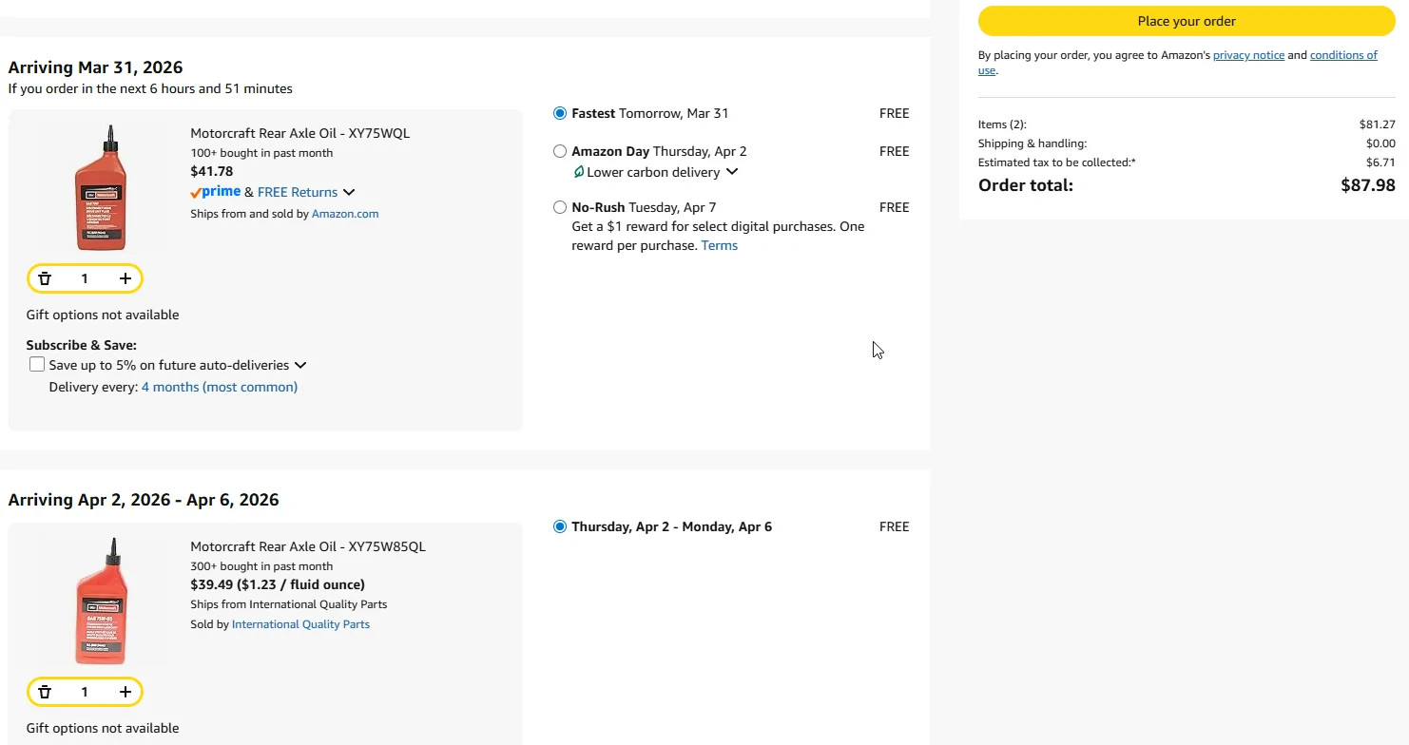
Task: Increase XY75WQL quantity with plus icon
Action: (125, 278)
